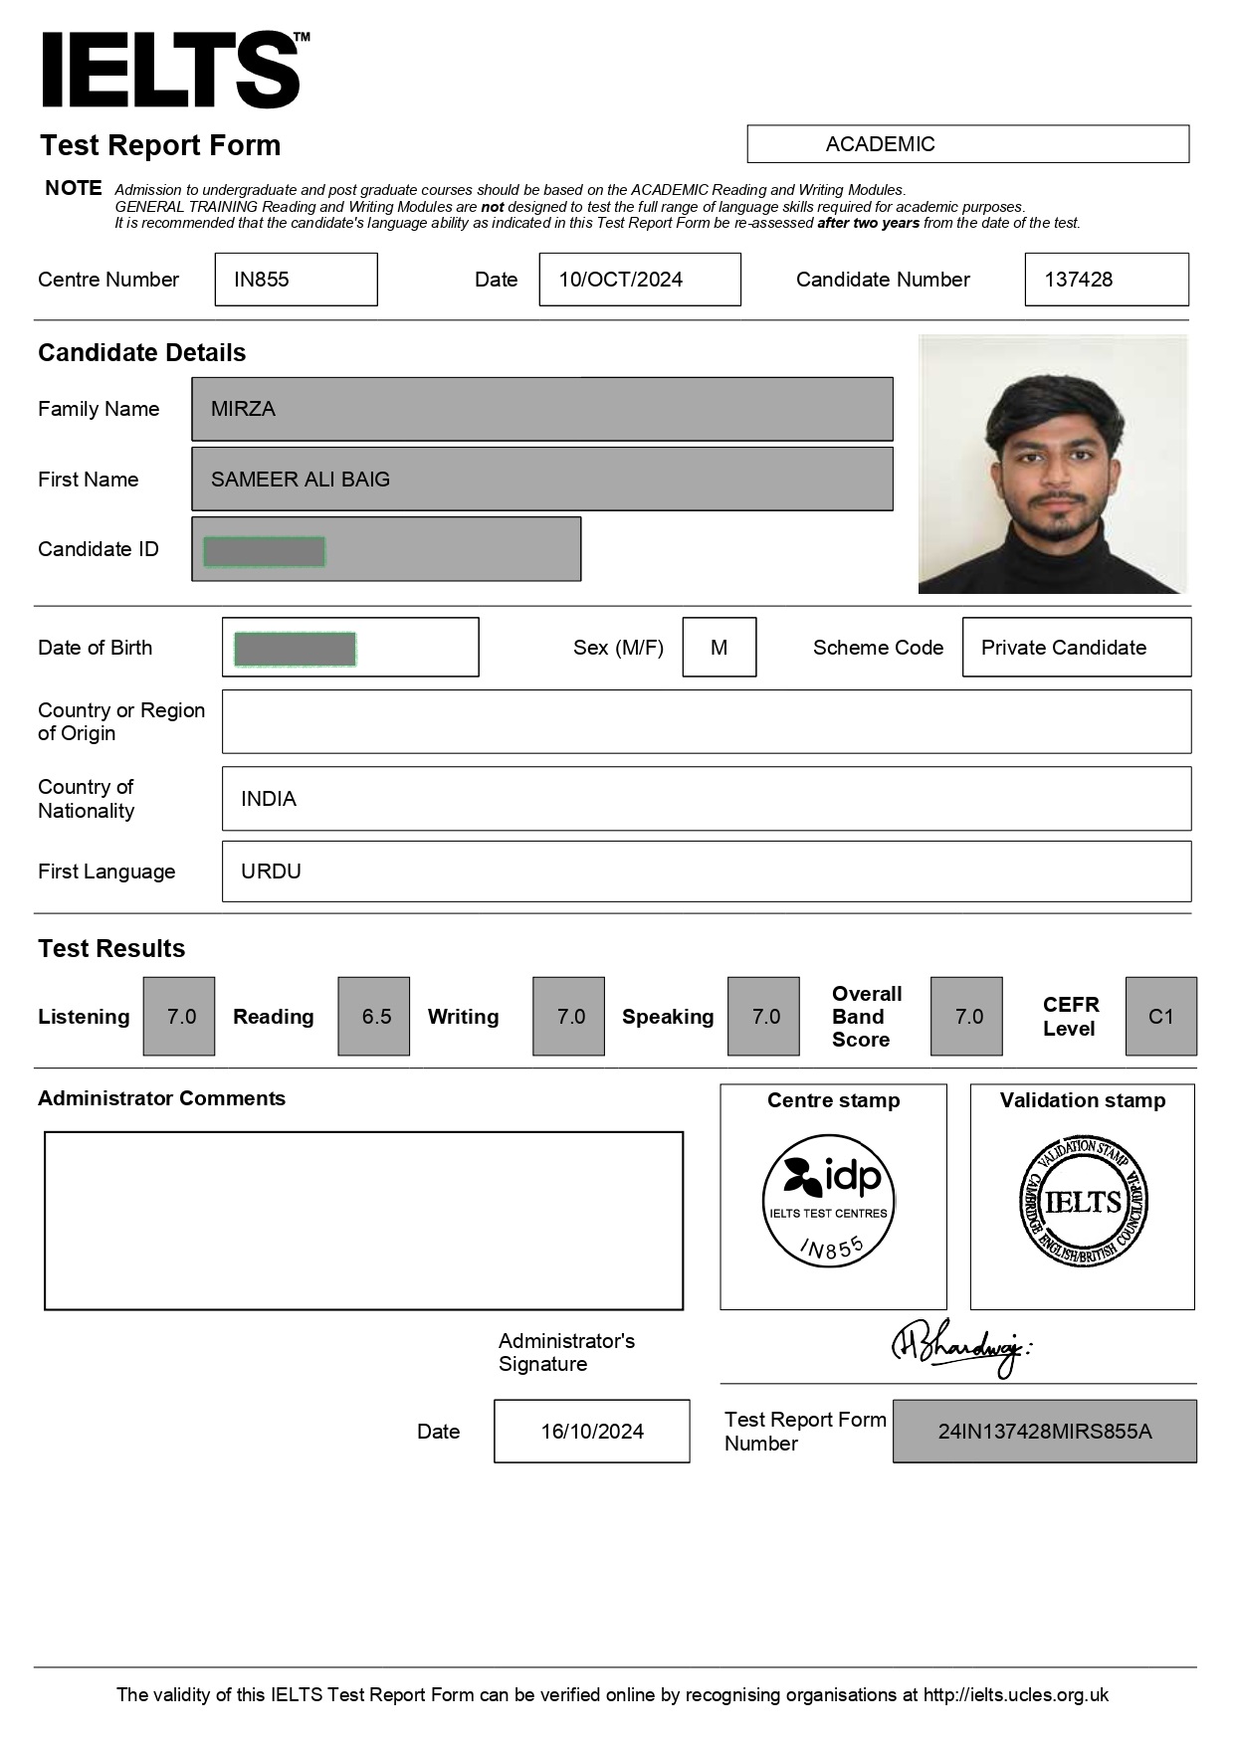Viewport: 1235px width, 1745px height.
Task: Click the Family Name field
Action: pos(541,409)
